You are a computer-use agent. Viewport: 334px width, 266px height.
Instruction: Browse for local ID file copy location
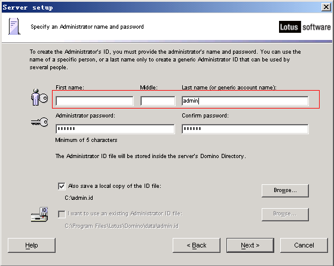pos(285,190)
